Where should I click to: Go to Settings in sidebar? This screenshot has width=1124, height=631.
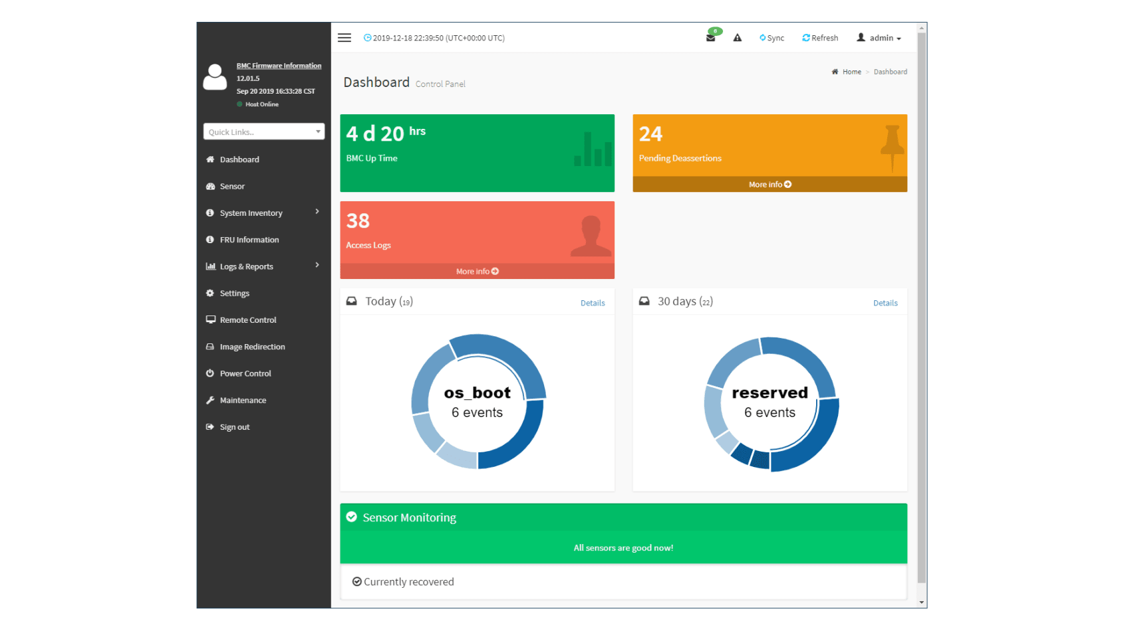[234, 294]
